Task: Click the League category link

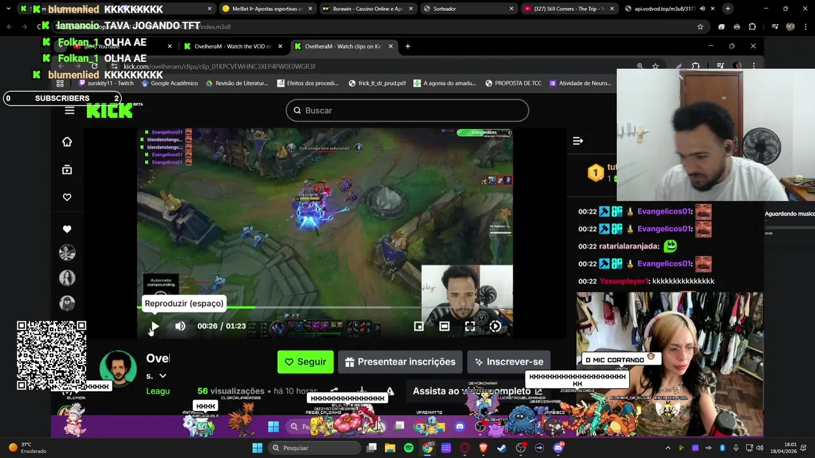Action: click(158, 391)
